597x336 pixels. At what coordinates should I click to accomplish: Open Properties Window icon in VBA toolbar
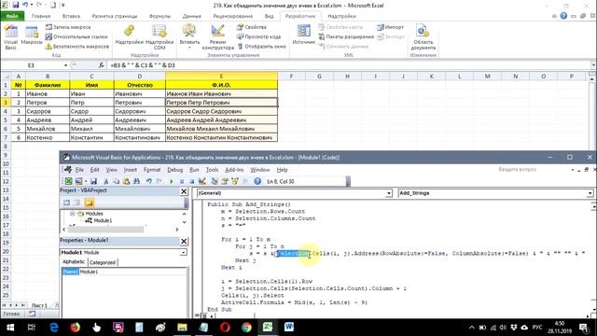(x=225, y=181)
